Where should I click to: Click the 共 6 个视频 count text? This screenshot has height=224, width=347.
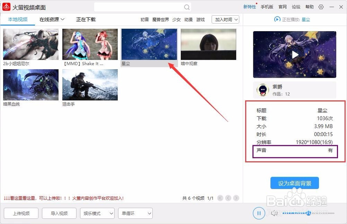click(x=193, y=198)
